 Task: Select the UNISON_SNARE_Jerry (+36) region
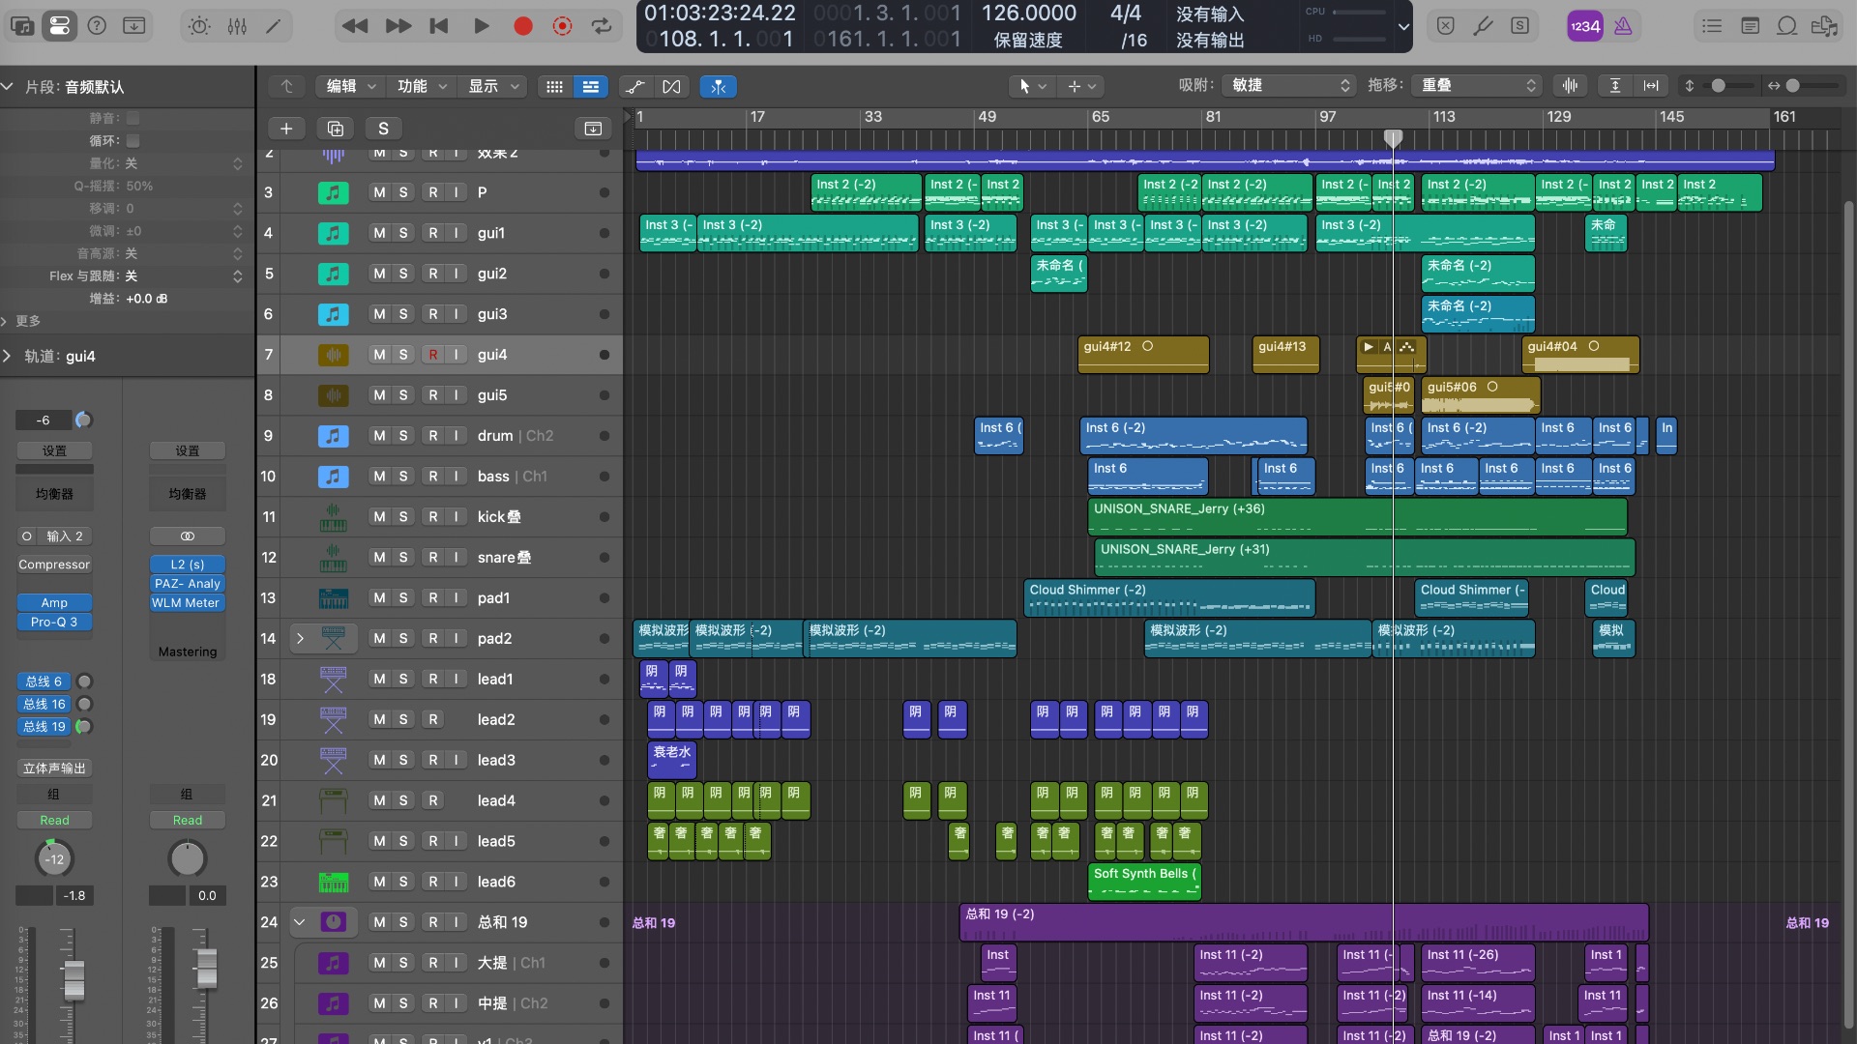(x=1357, y=516)
